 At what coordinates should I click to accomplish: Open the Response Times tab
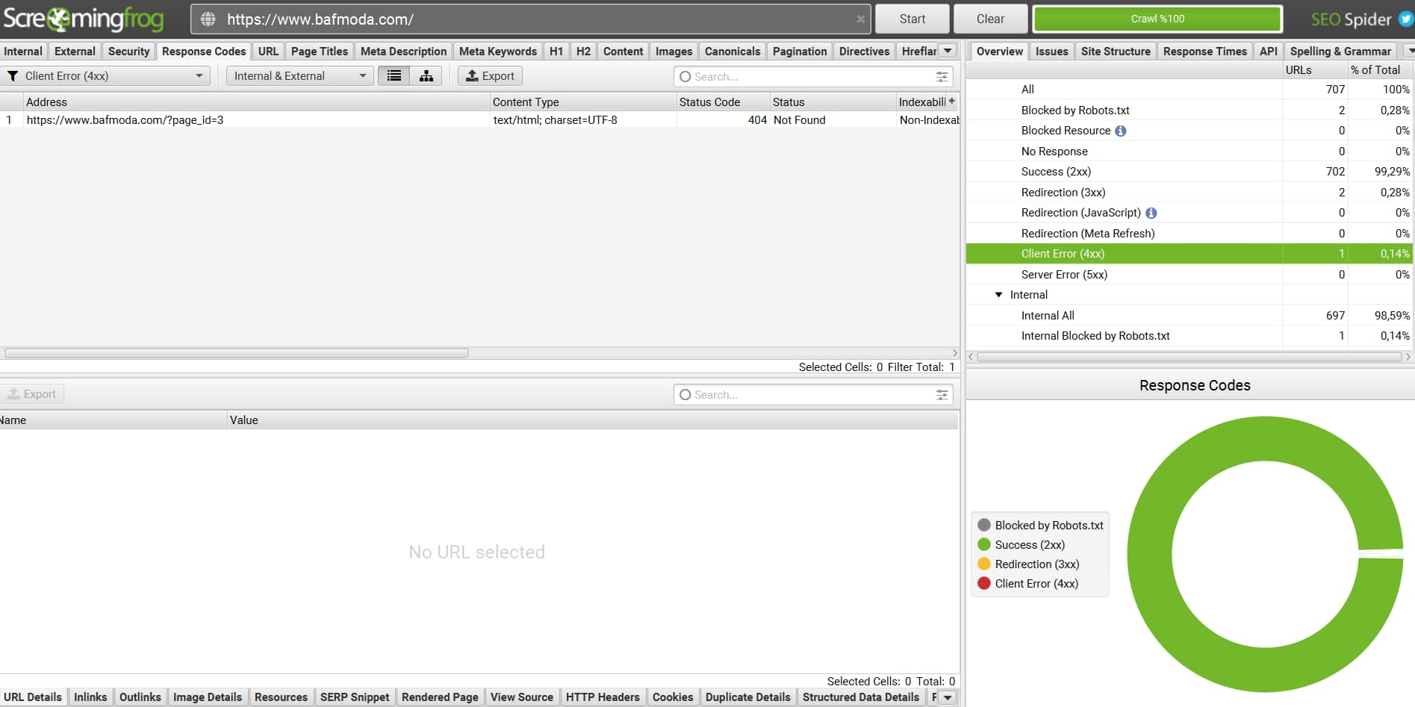(1205, 51)
